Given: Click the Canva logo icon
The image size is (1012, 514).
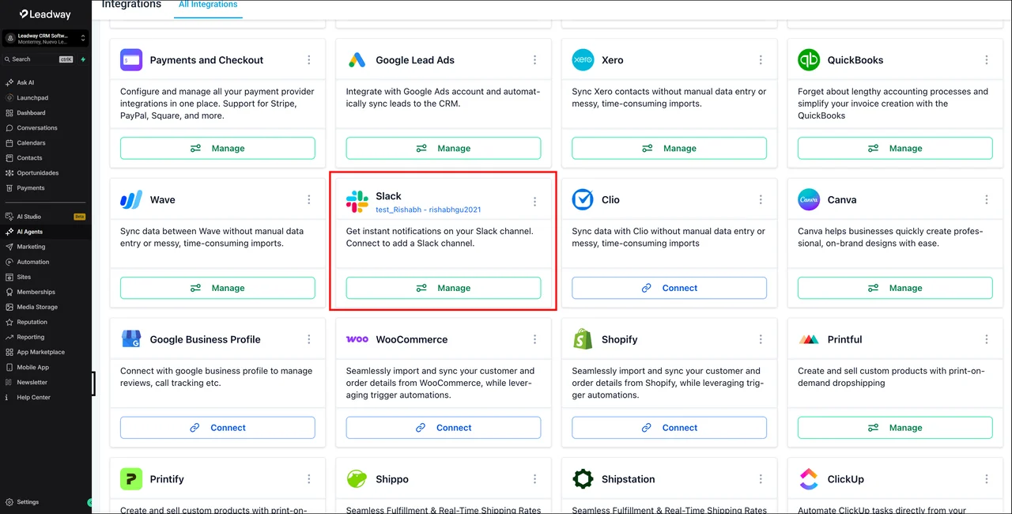Looking at the screenshot, I should (x=809, y=200).
